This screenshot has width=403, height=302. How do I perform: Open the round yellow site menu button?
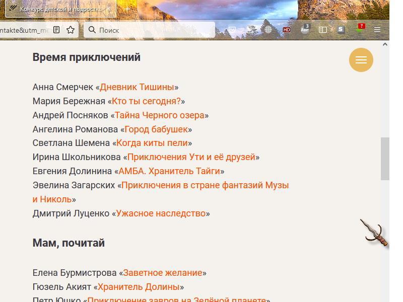point(361,60)
